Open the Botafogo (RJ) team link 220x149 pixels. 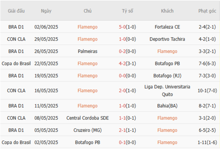click(x=167, y=76)
